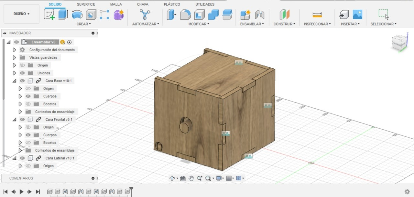Select the Revolve tool

(x=77, y=15)
